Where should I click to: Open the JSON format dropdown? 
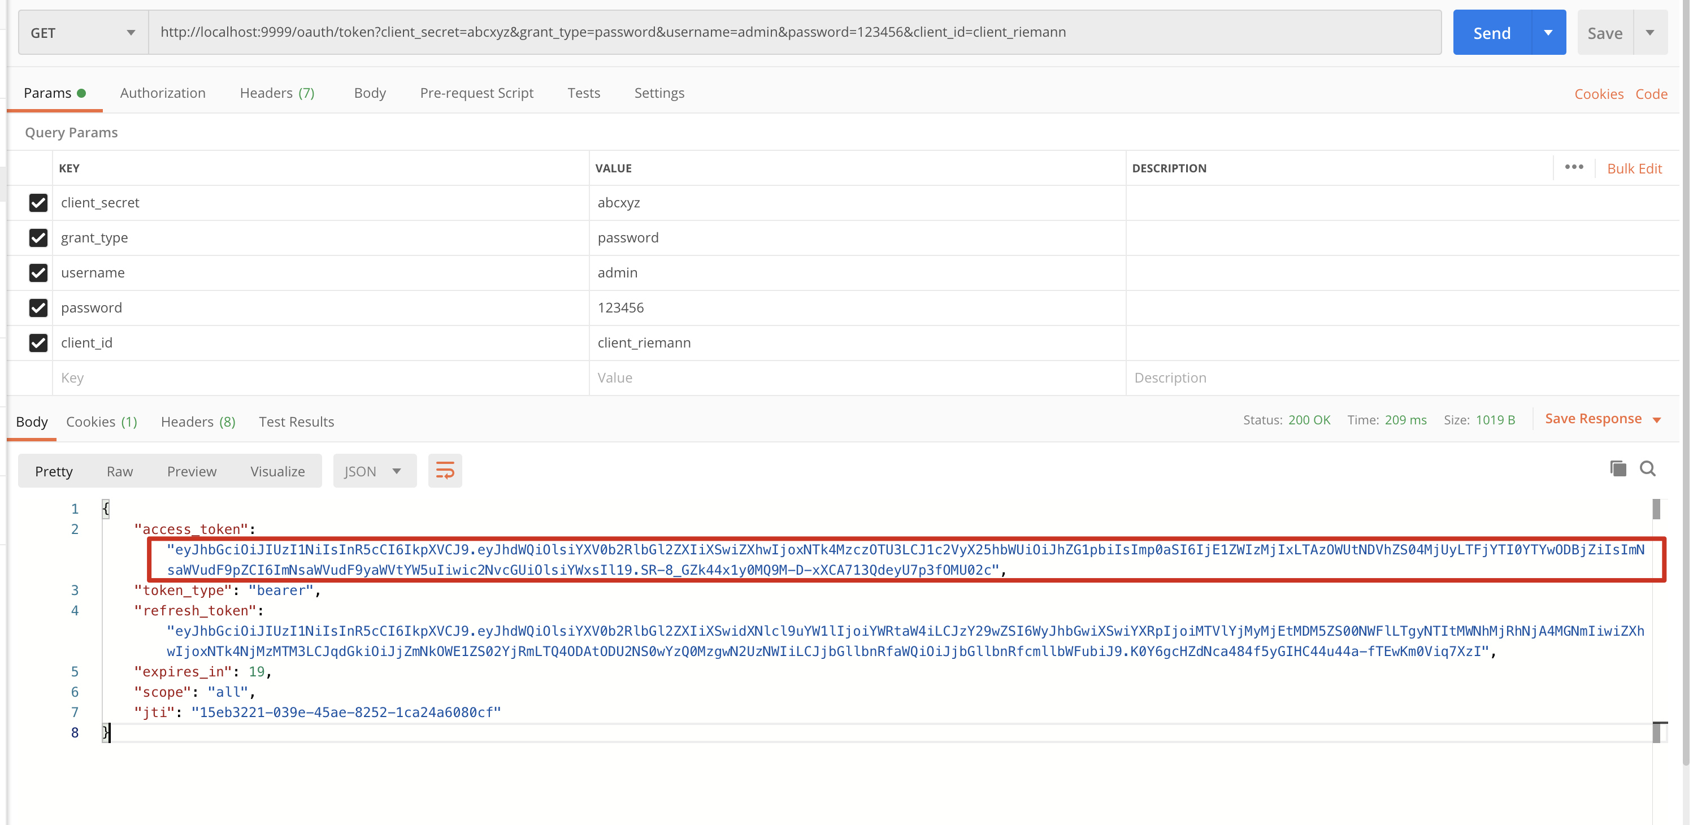tap(374, 471)
